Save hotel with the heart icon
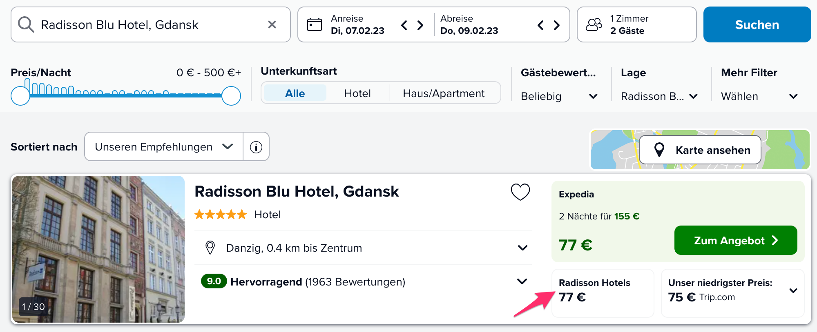The height and width of the screenshot is (332, 817). click(520, 192)
